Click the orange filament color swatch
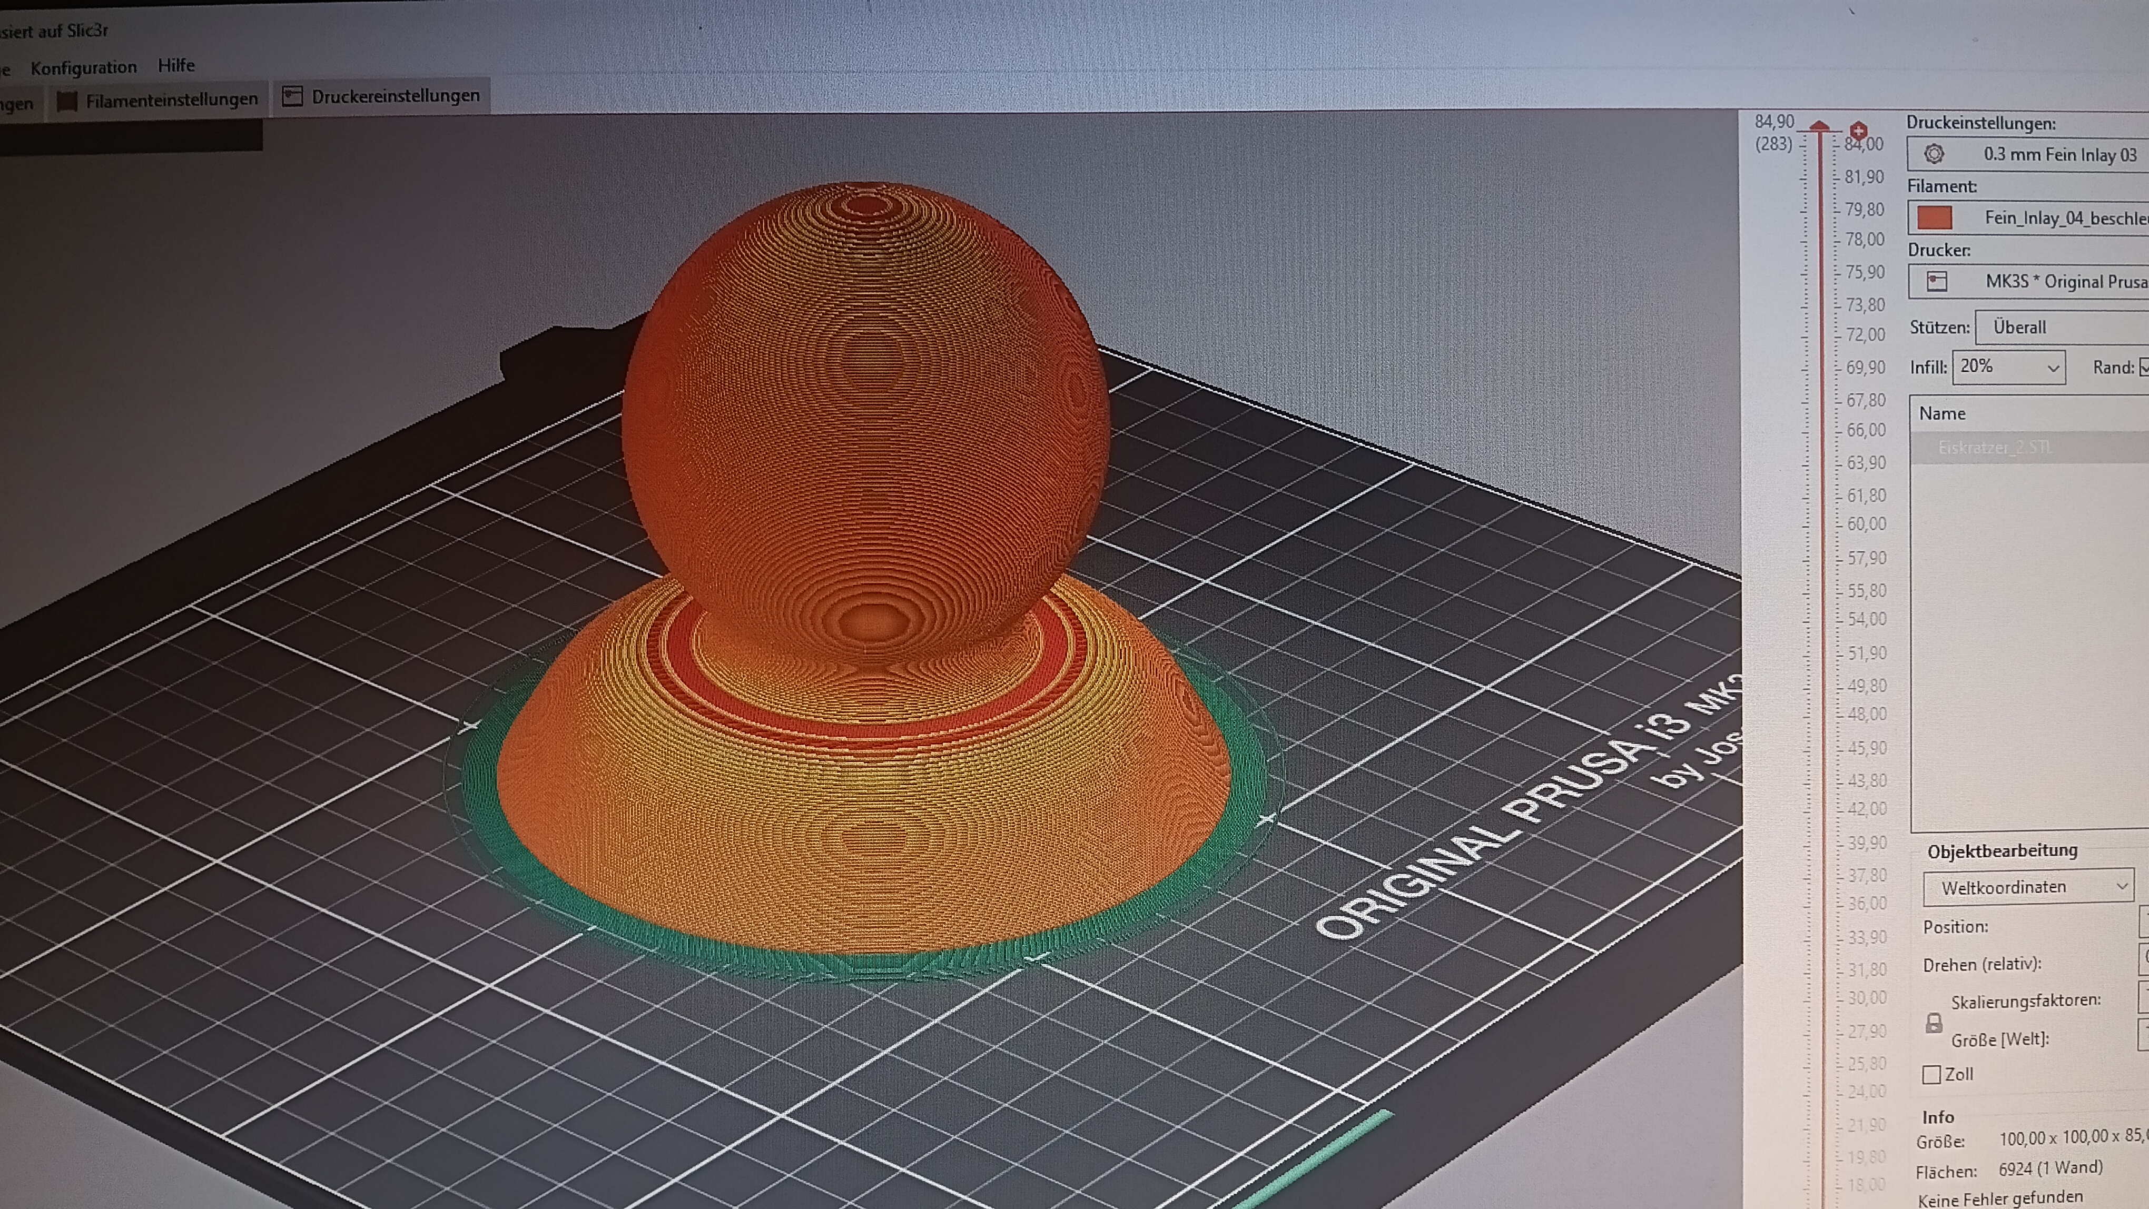The width and height of the screenshot is (2149, 1209). coord(1935,219)
